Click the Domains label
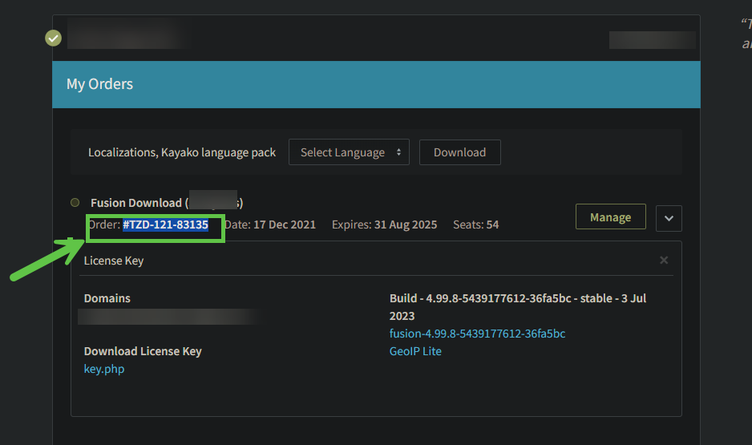The height and width of the screenshot is (445, 752). click(107, 298)
